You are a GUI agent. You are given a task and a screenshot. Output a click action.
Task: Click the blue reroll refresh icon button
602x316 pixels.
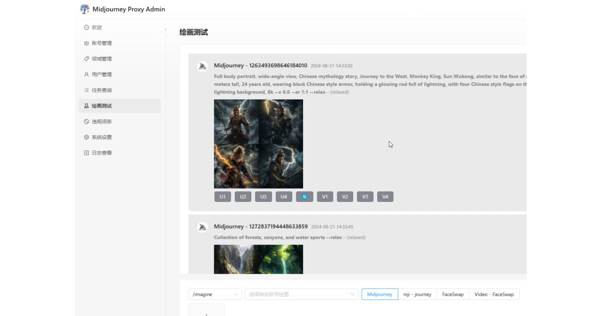click(x=305, y=197)
